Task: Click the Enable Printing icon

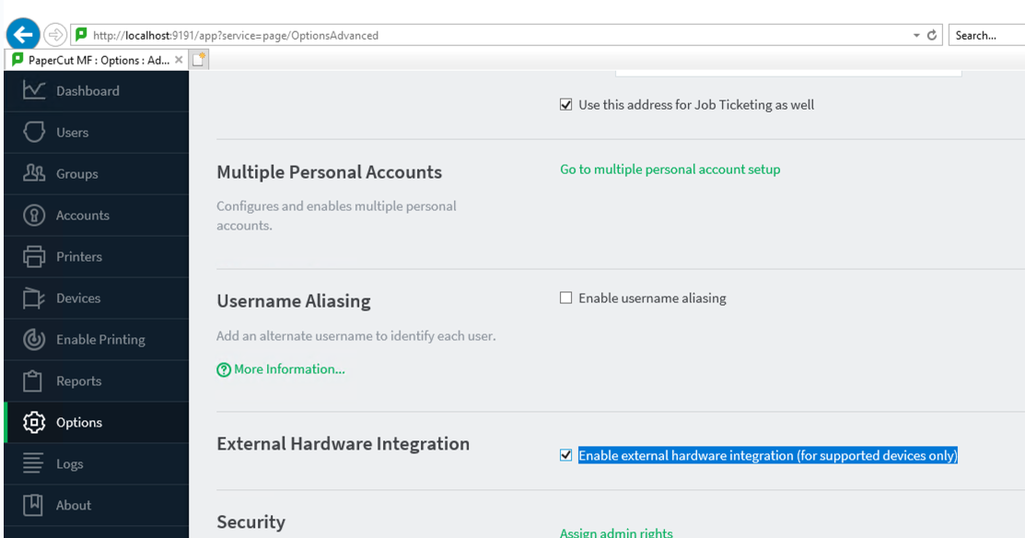Action: click(34, 339)
